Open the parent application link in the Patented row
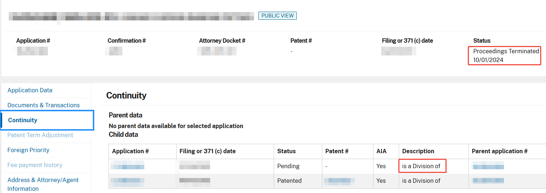The image size is (546, 193). pos(488,181)
